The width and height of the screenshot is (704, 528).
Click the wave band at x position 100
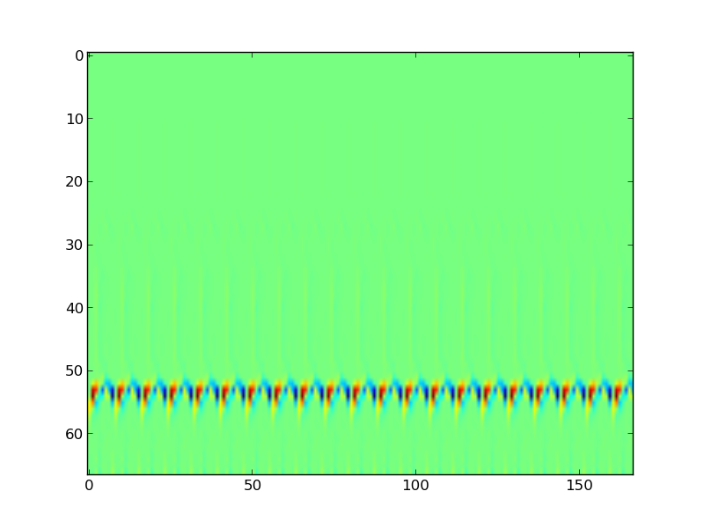coord(415,391)
